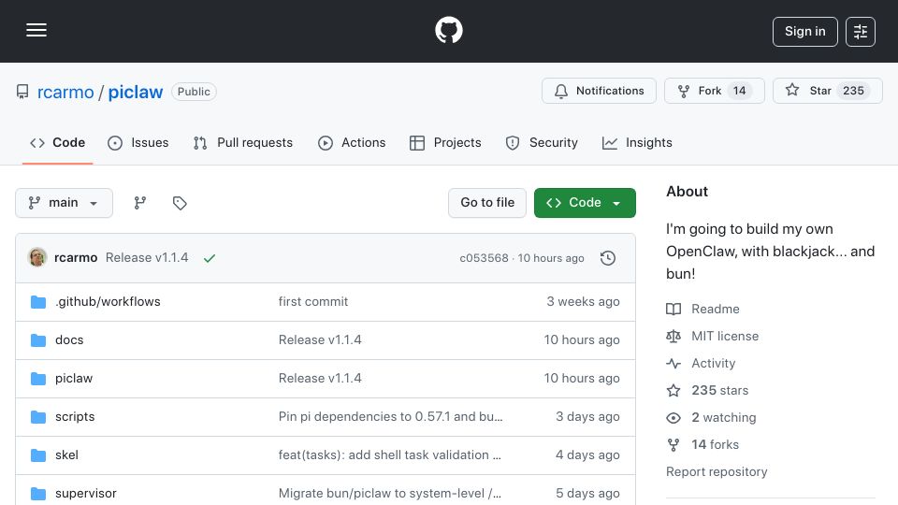The image size is (898, 505).
Task: Switch to the Issues tab
Action: click(x=138, y=142)
